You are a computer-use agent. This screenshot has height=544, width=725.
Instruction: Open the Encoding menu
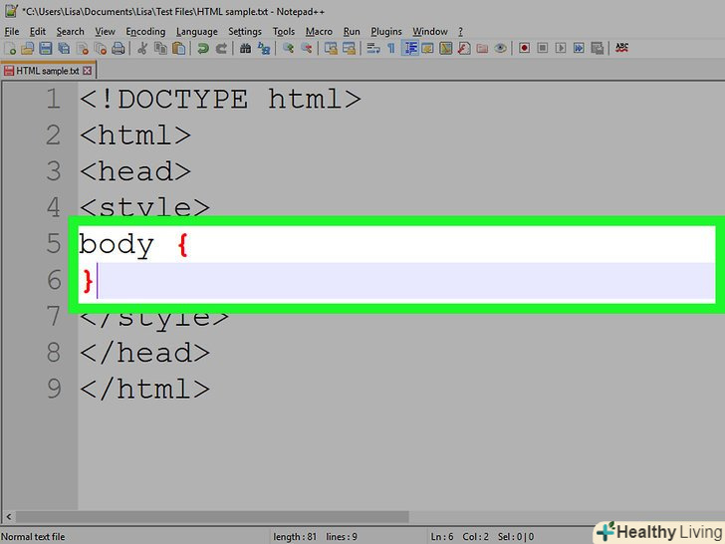click(x=145, y=32)
